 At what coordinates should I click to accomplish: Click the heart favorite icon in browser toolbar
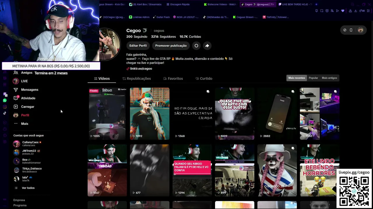click(x=343, y=11)
